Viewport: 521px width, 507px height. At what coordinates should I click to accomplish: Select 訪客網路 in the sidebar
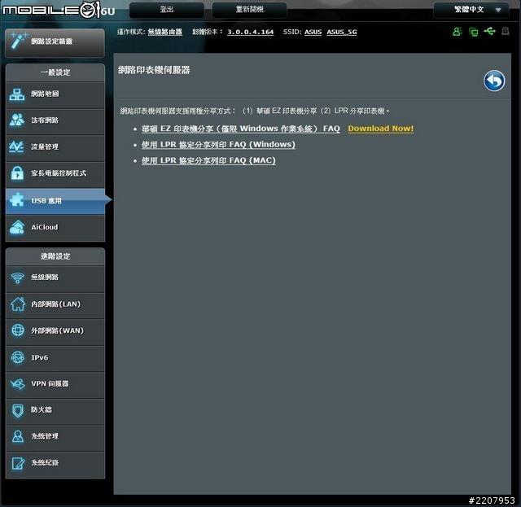tap(55, 120)
